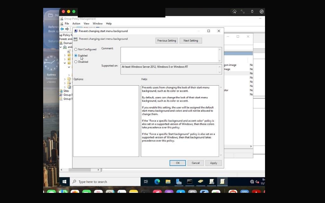Click the policy dialog title icon

coord(76,31)
